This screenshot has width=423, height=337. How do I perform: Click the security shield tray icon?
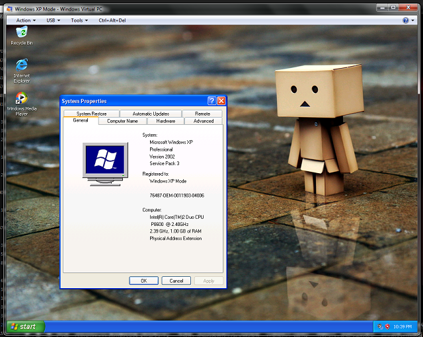click(x=387, y=326)
